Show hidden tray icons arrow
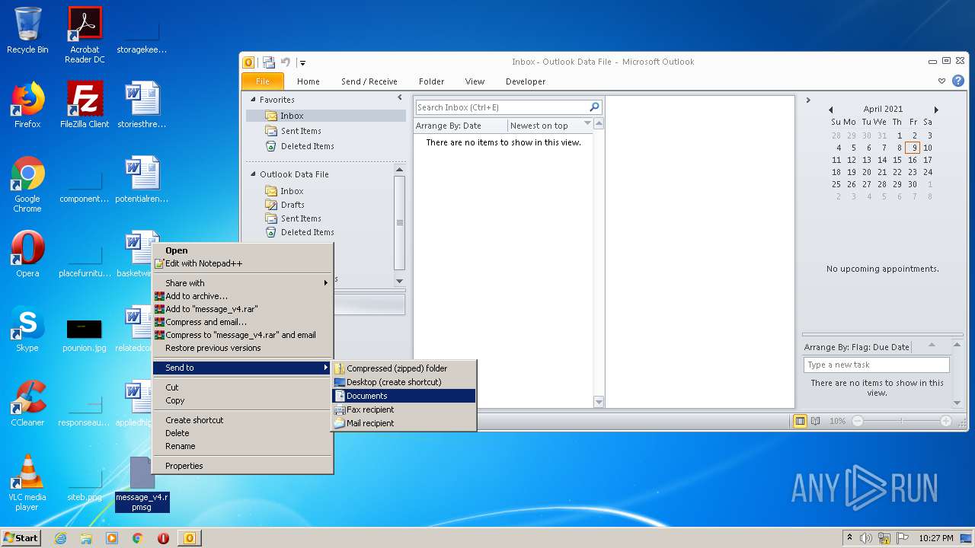 coord(849,537)
